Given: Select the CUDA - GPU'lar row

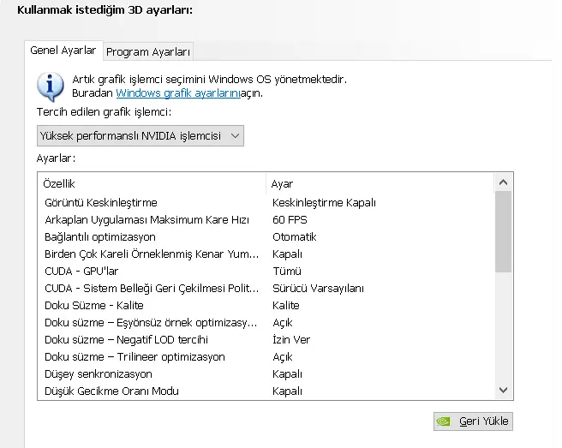Looking at the screenshot, I should click(x=266, y=272).
